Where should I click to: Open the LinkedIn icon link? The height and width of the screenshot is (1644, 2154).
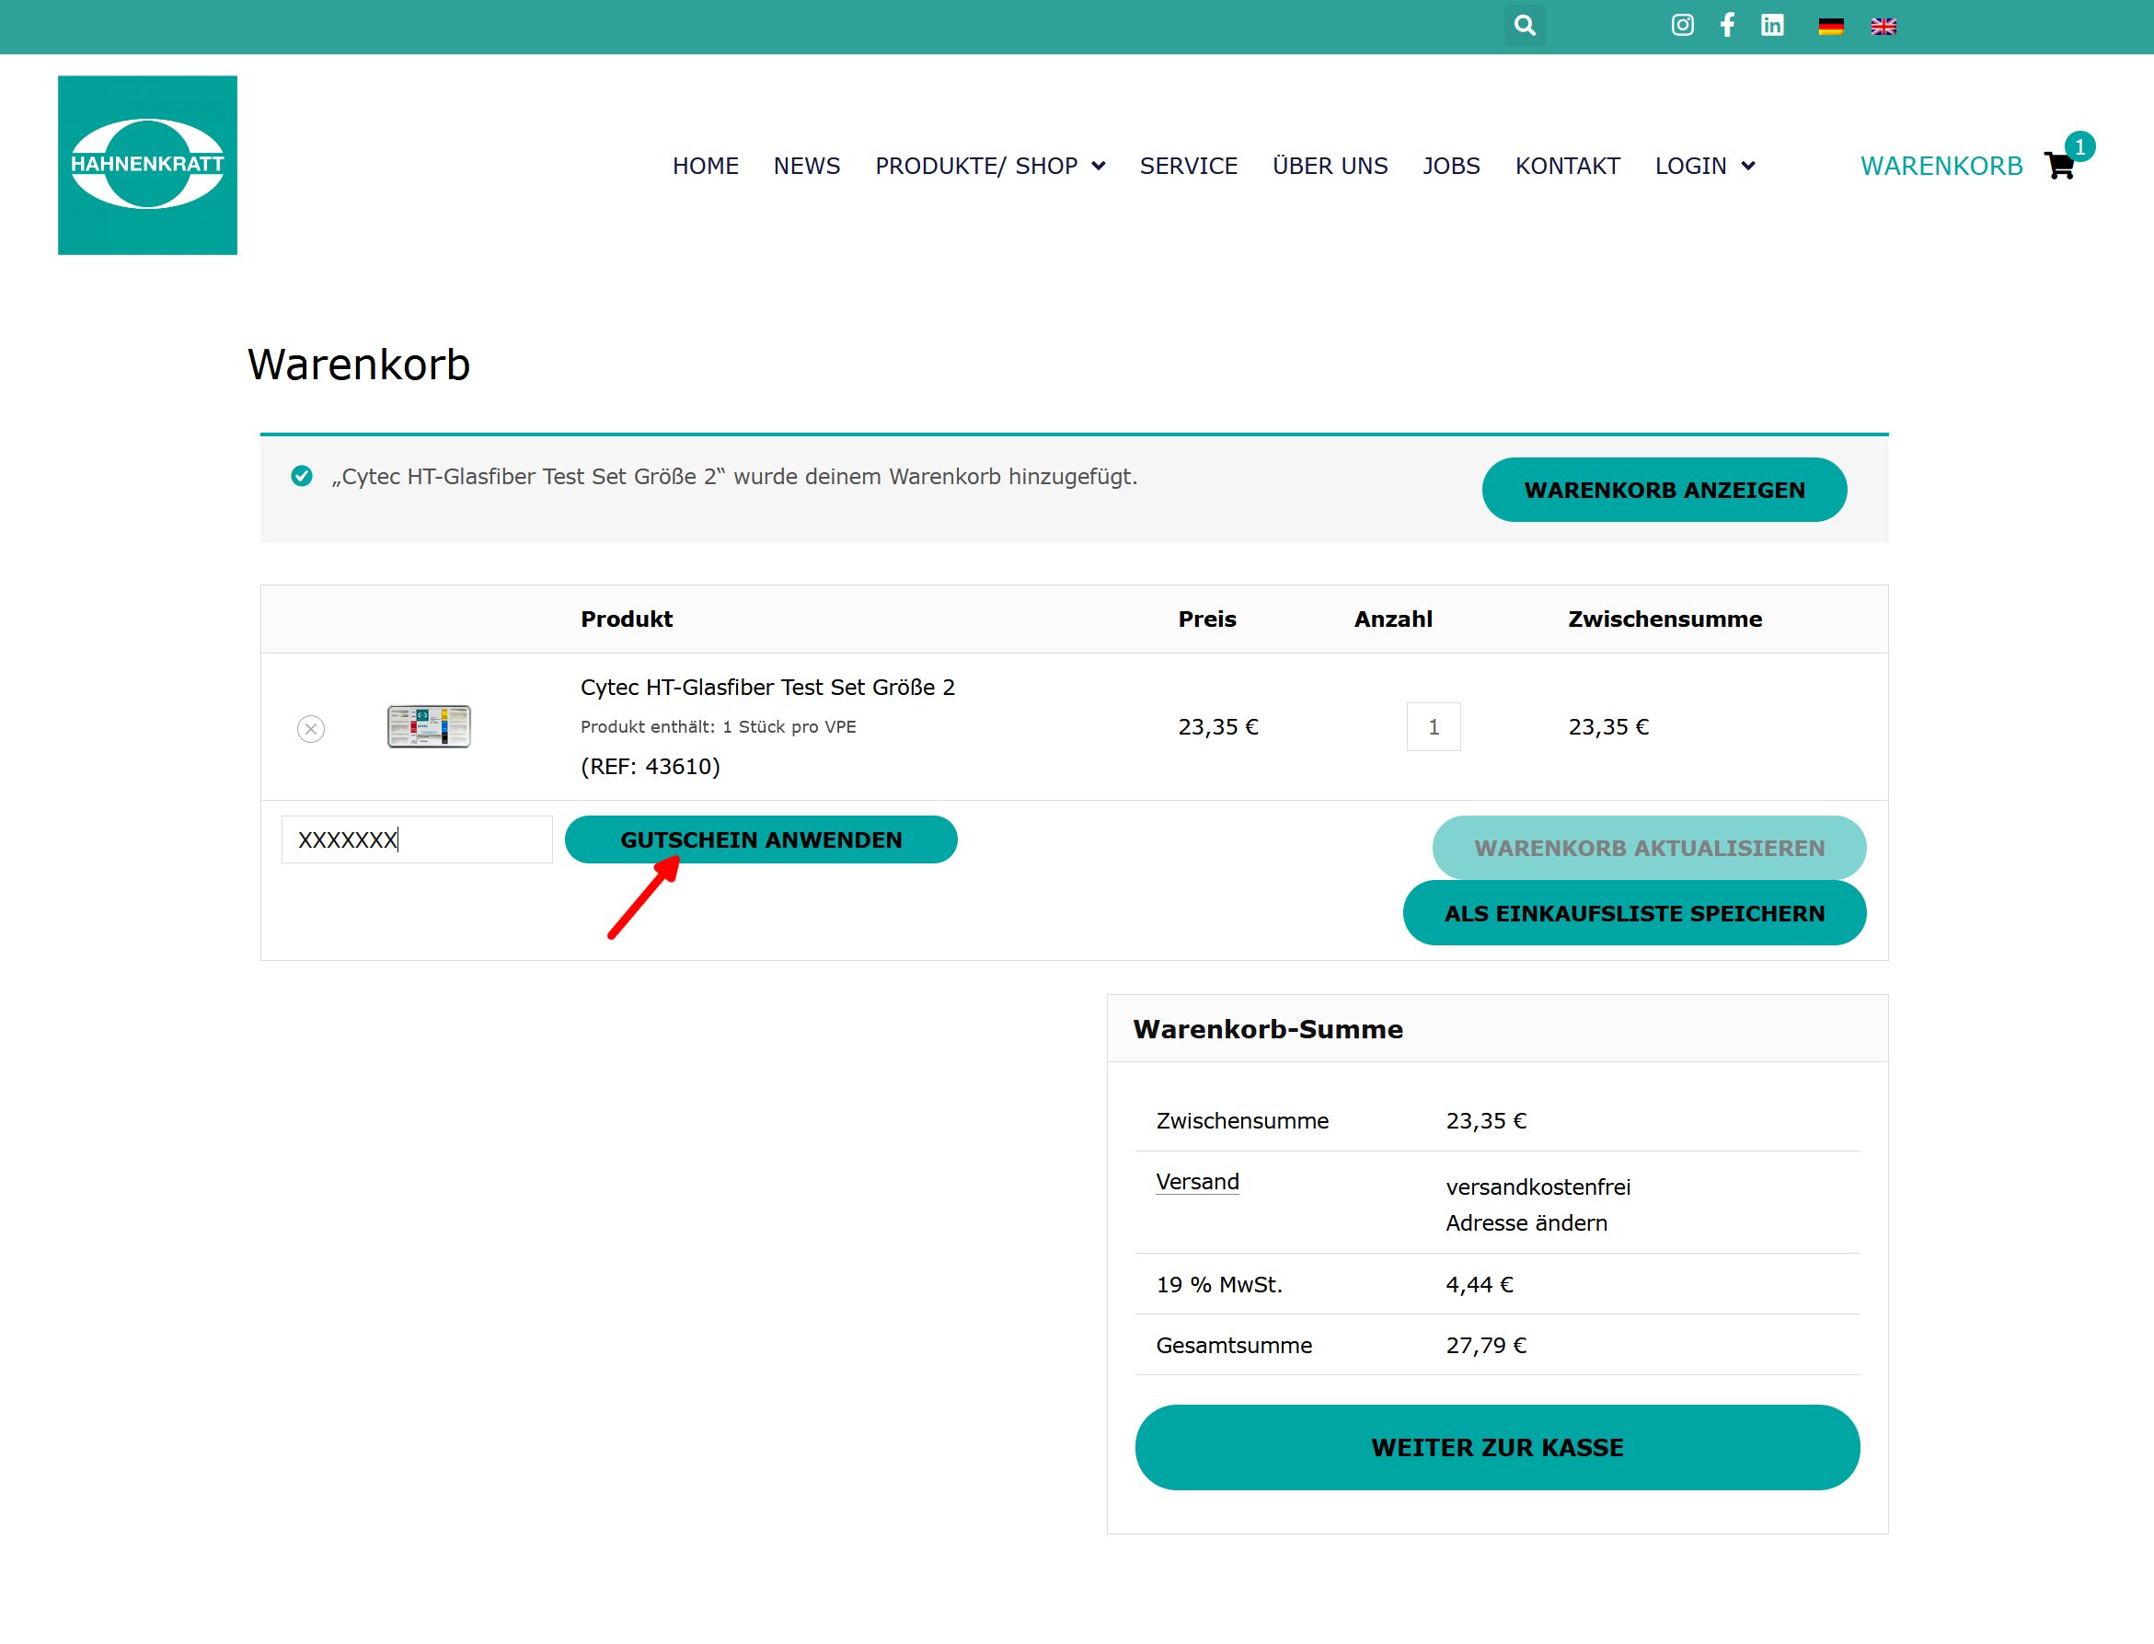[x=1771, y=26]
